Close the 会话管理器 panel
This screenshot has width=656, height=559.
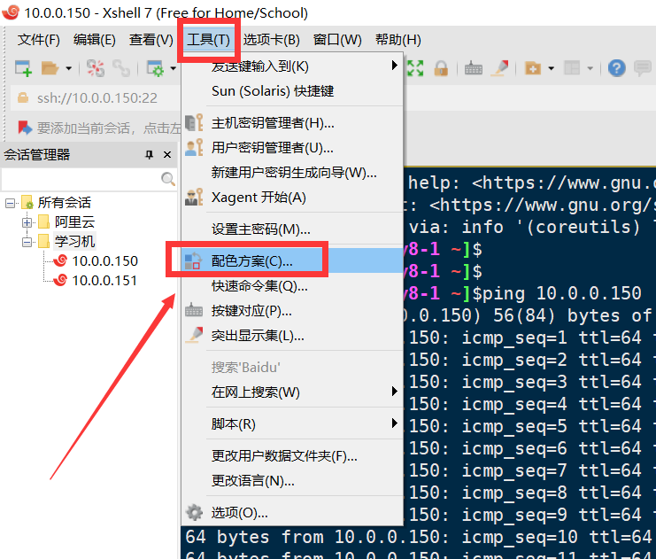coord(167,154)
